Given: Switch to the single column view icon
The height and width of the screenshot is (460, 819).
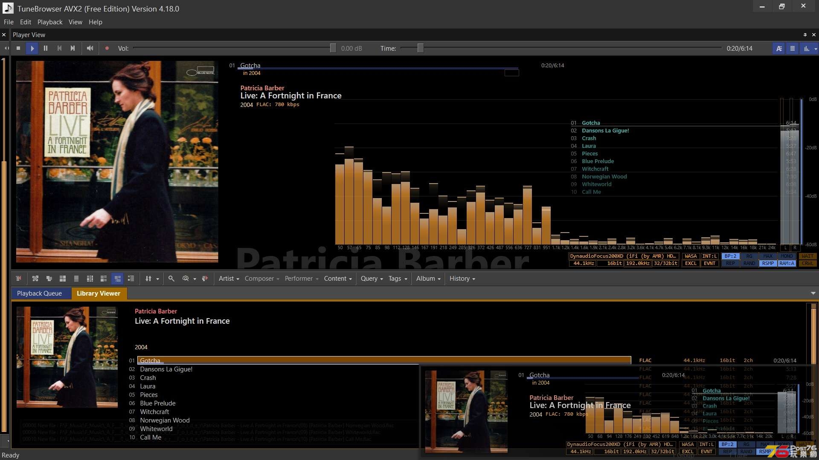Looking at the screenshot, I should (76, 279).
